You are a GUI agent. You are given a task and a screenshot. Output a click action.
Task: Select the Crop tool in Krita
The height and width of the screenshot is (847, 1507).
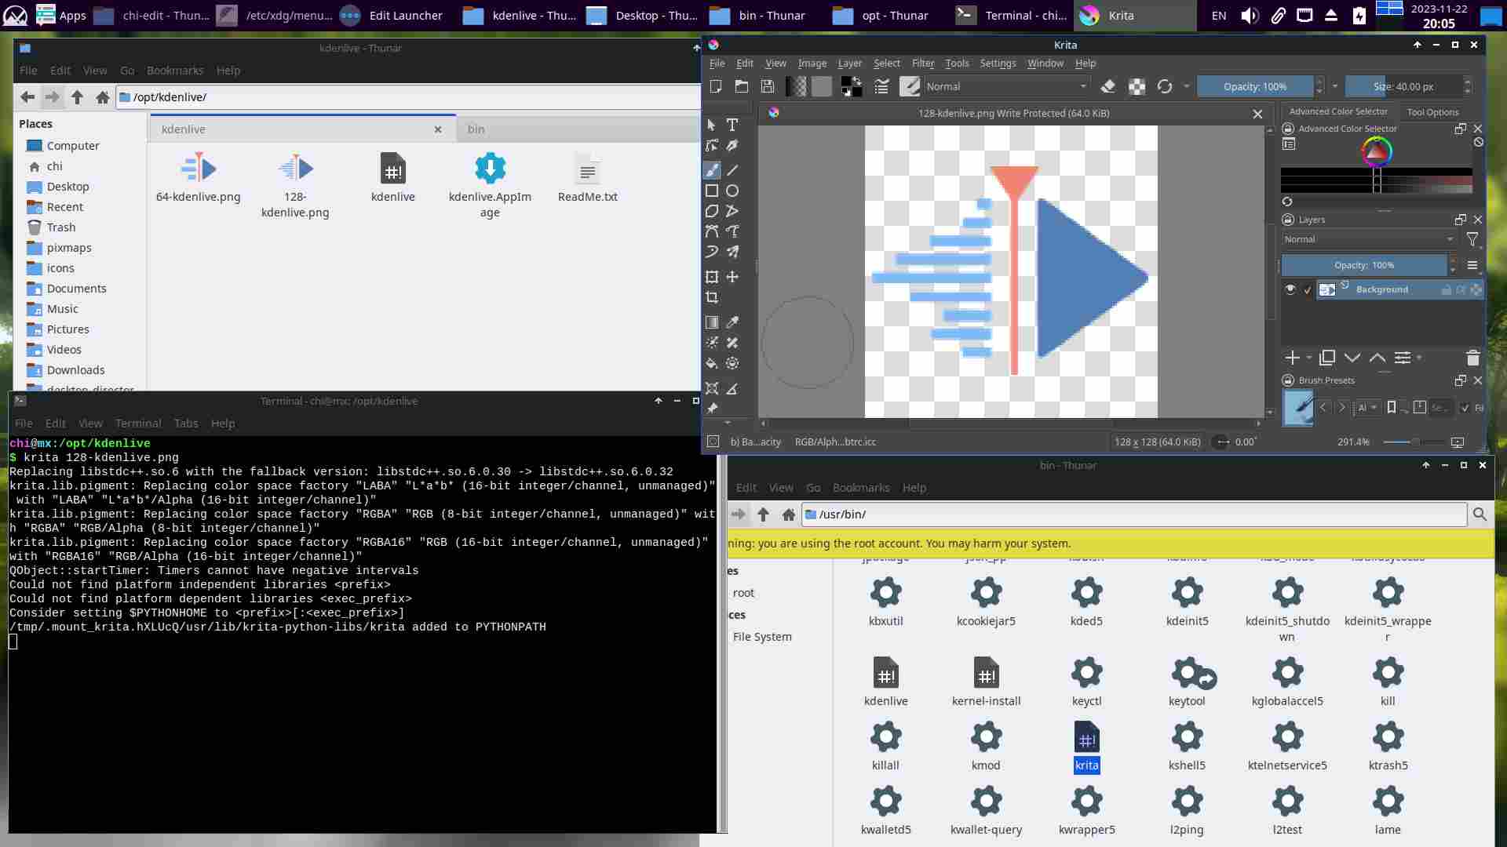tap(712, 297)
